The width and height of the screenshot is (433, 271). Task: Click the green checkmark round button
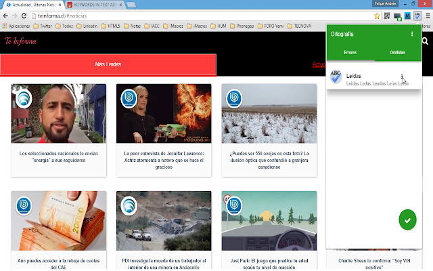[407, 220]
